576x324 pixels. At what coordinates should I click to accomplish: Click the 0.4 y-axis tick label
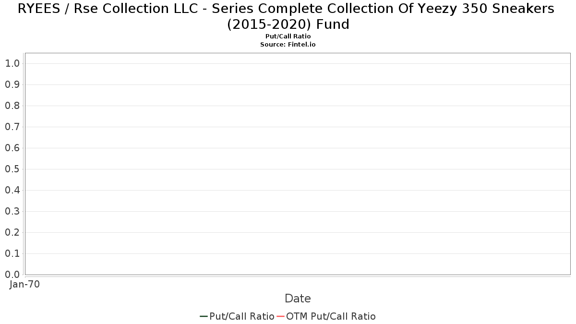coord(12,190)
